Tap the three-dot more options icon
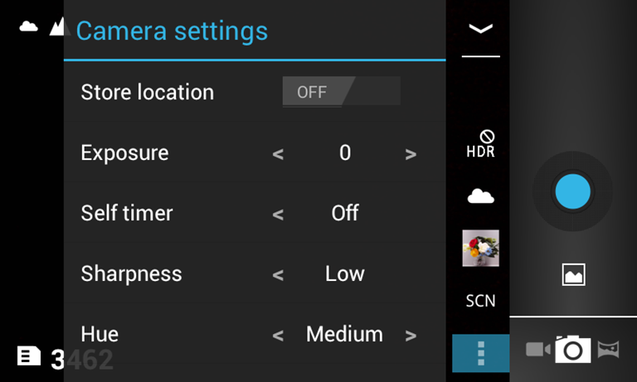The height and width of the screenshot is (382, 637). pos(480,353)
